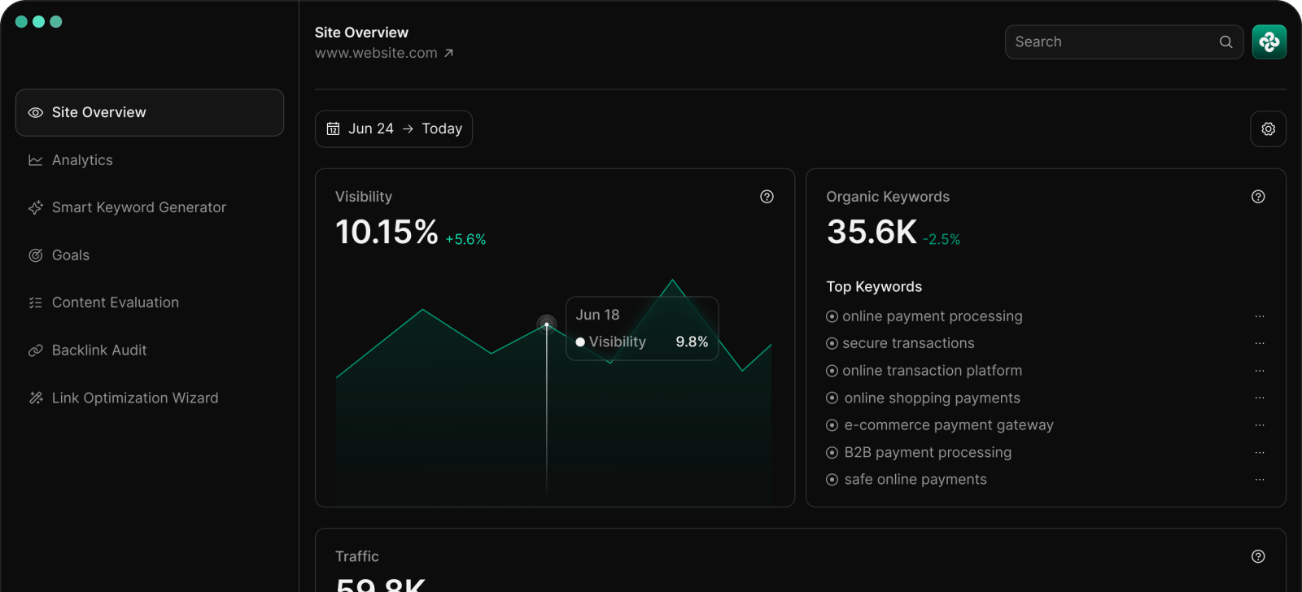Go to Content Evaluation in sidebar
Viewport: 1302px width, 592px height.
click(x=115, y=303)
